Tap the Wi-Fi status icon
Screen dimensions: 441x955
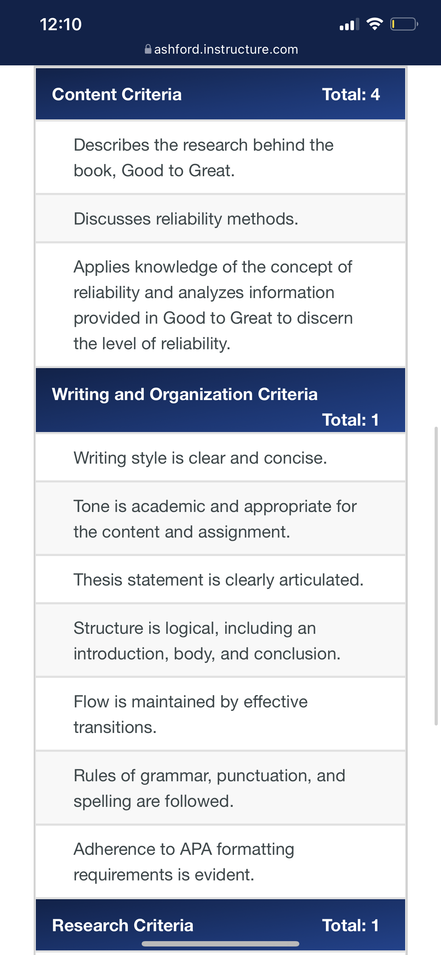pos(374,24)
